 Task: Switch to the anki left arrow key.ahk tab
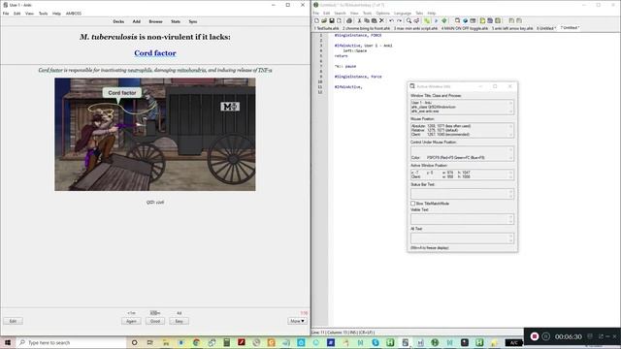pyautogui.click(x=512, y=28)
